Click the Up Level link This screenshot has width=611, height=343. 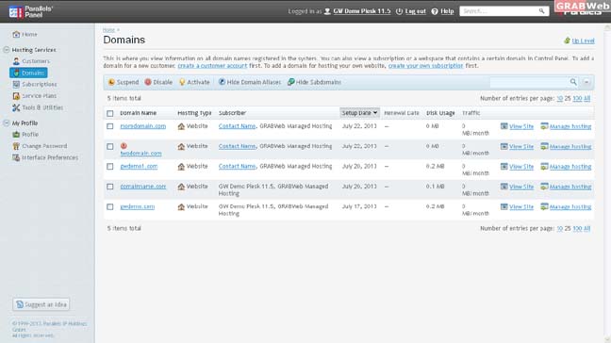(x=583, y=41)
